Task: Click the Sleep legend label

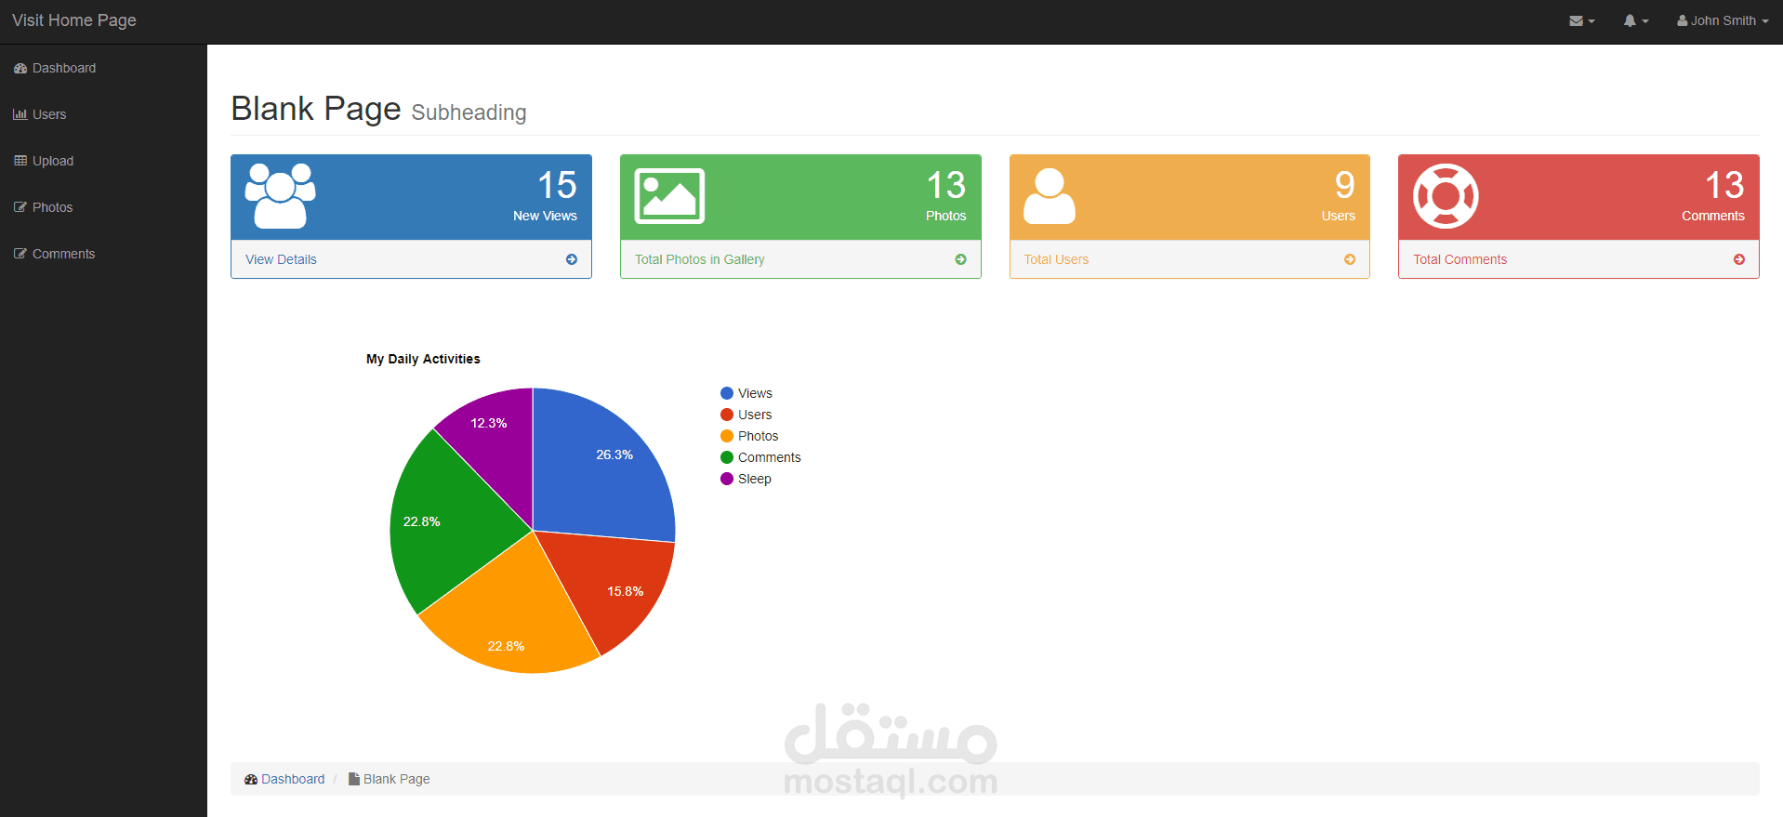Action: 755,479
